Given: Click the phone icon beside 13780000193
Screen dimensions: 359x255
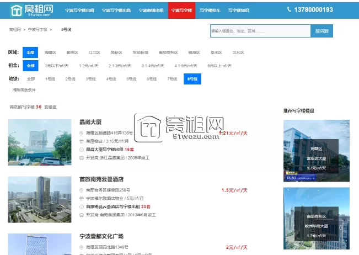Looking at the screenshot, I should click(x=289, y=9).
